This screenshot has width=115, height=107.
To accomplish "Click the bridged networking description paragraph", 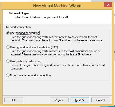I will point(57,39).
